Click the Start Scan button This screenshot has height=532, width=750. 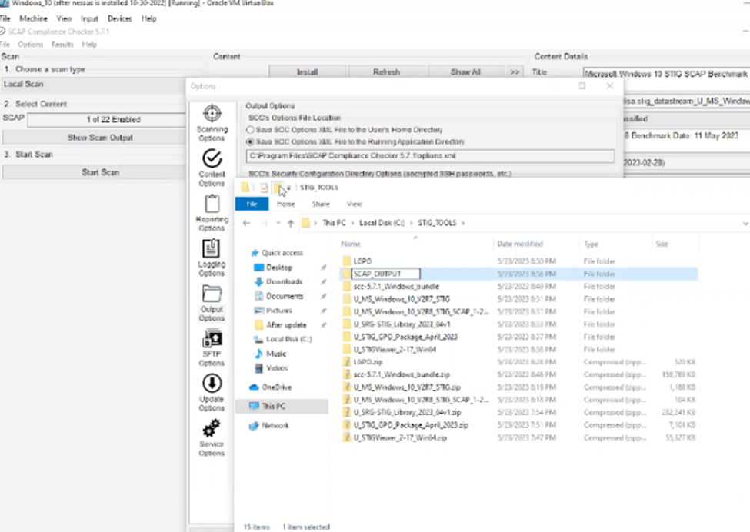[100, 172]
